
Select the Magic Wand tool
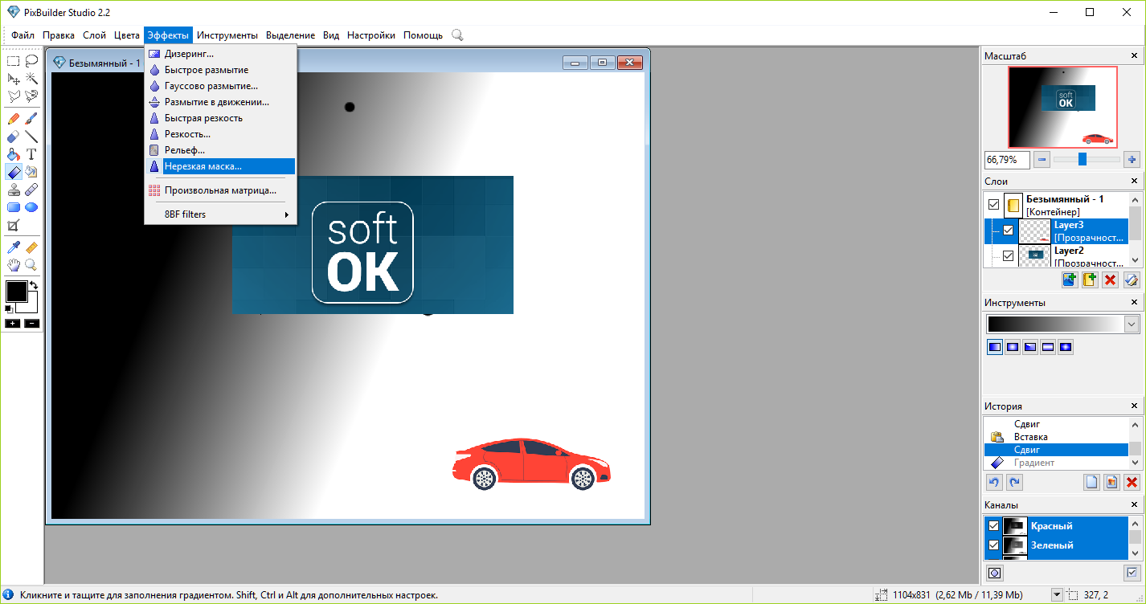31,79
